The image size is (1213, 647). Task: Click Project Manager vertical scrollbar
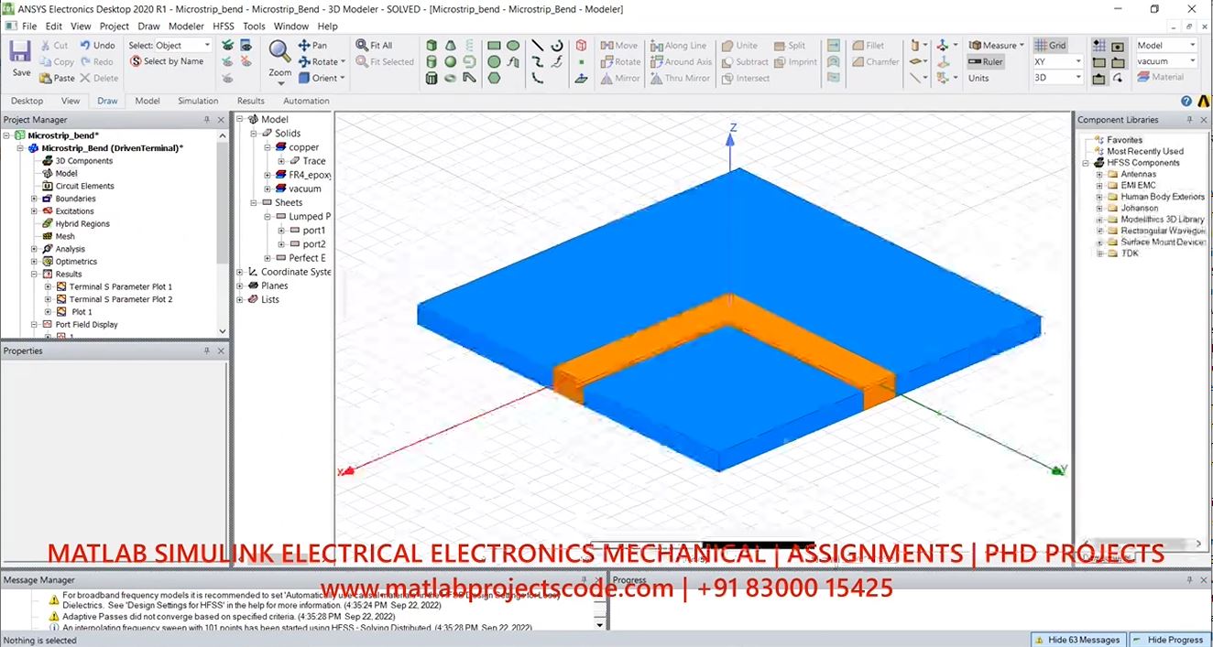pyautogui.click(x=222, y=201)
